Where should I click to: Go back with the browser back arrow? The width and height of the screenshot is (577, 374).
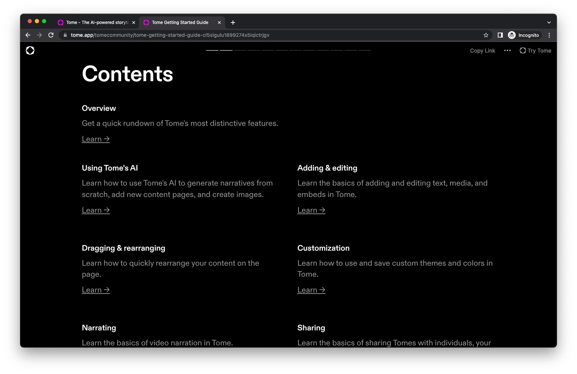(x=28, y=35)
